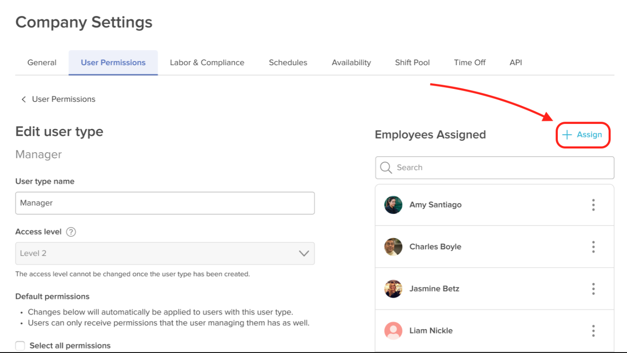Open options menu for Amy Santiago
Image resolution: width=627 pixels, height=353 pixels.
click(593, 205)
